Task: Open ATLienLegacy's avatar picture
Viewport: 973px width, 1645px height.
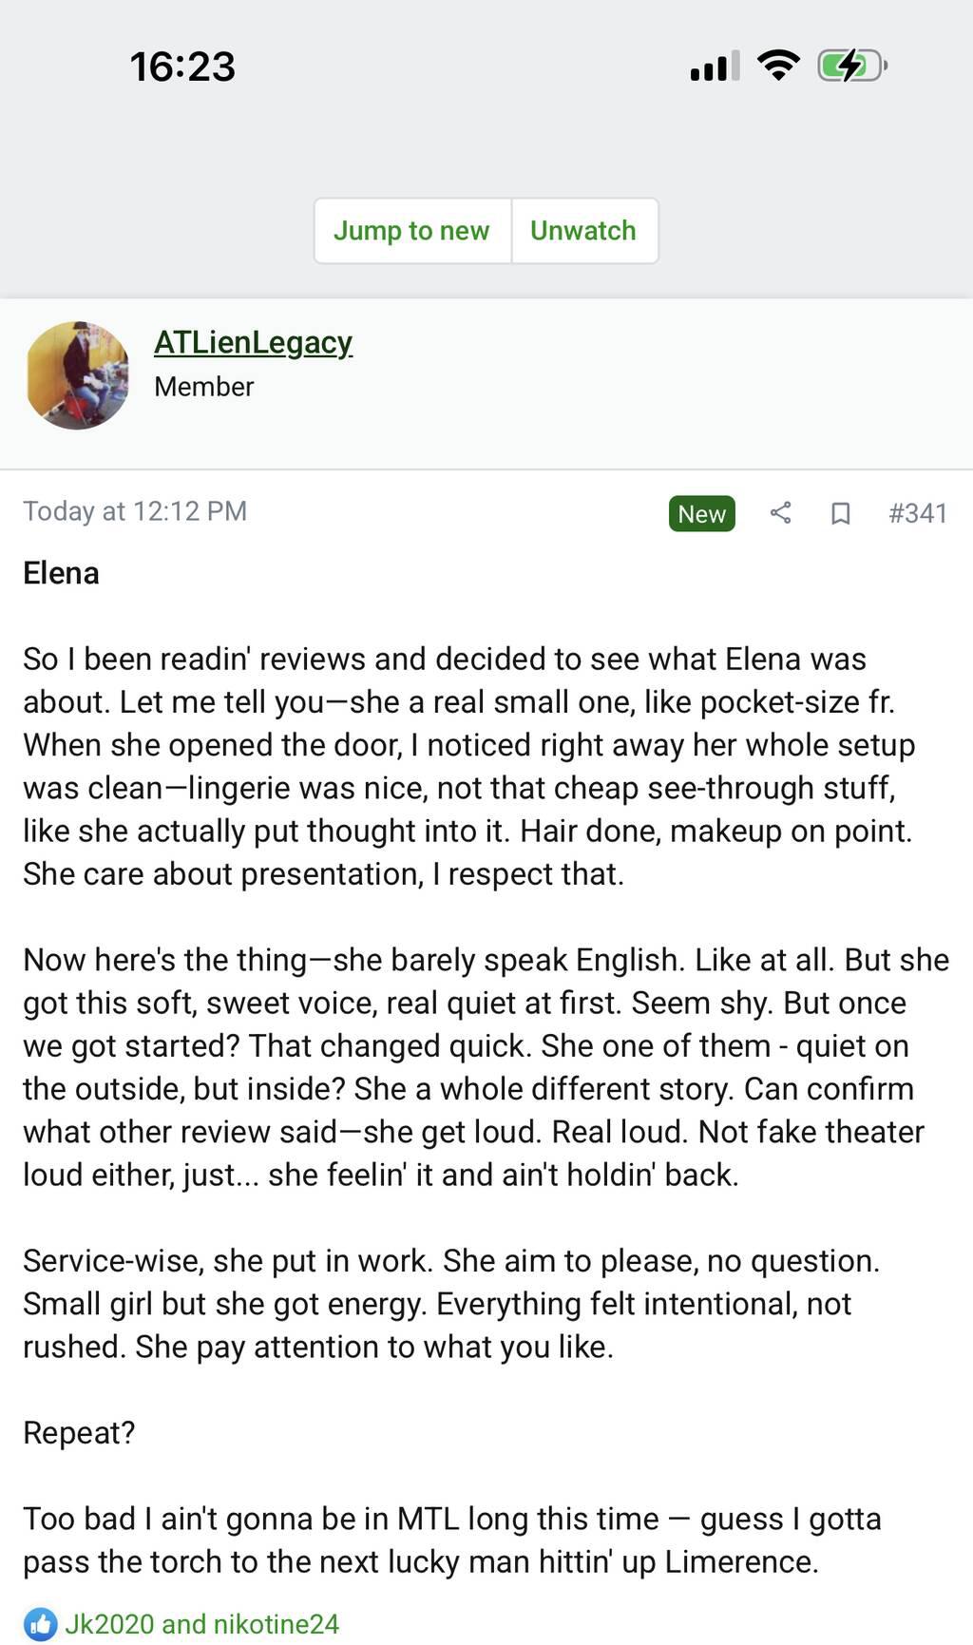Action: click(x=78, y=375)
